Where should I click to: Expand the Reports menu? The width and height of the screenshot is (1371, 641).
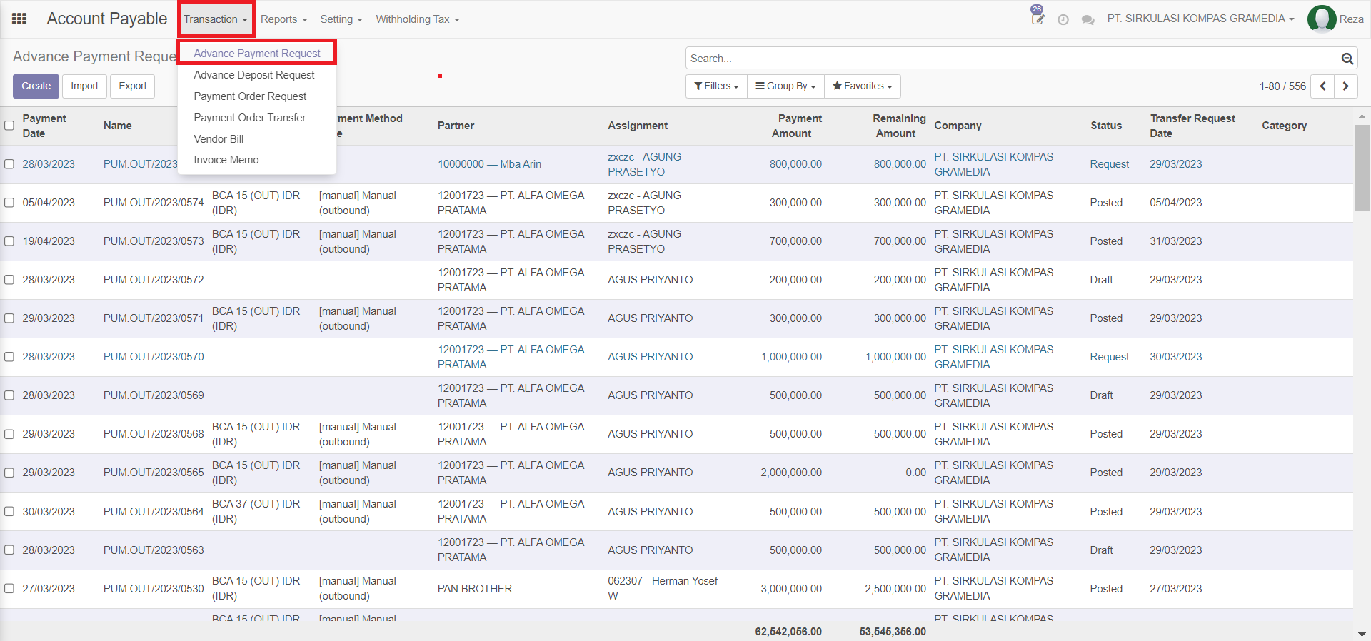[x=283, y=19]
